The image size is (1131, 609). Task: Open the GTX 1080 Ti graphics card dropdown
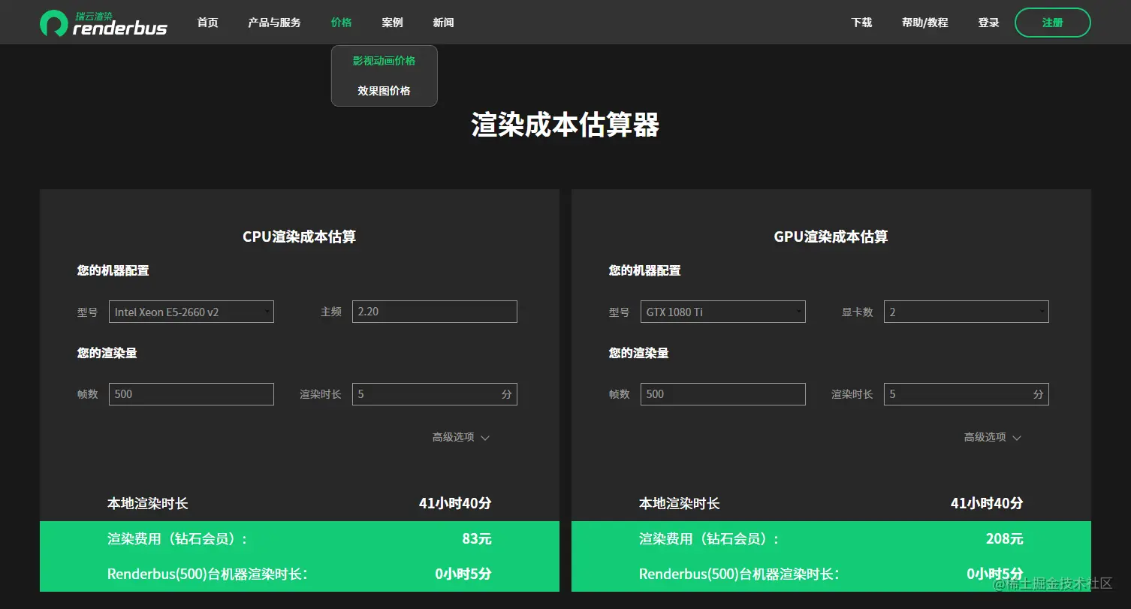[x=722, y=312]
